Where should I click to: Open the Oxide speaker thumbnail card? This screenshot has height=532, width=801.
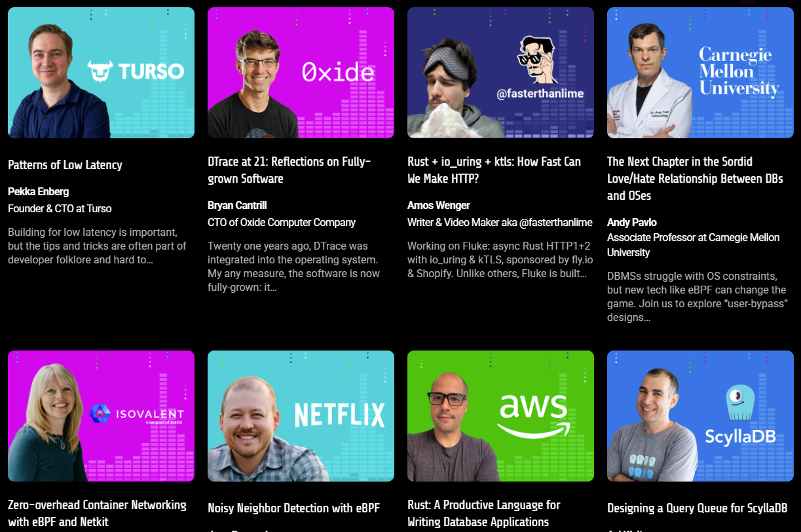coord(301,73)
